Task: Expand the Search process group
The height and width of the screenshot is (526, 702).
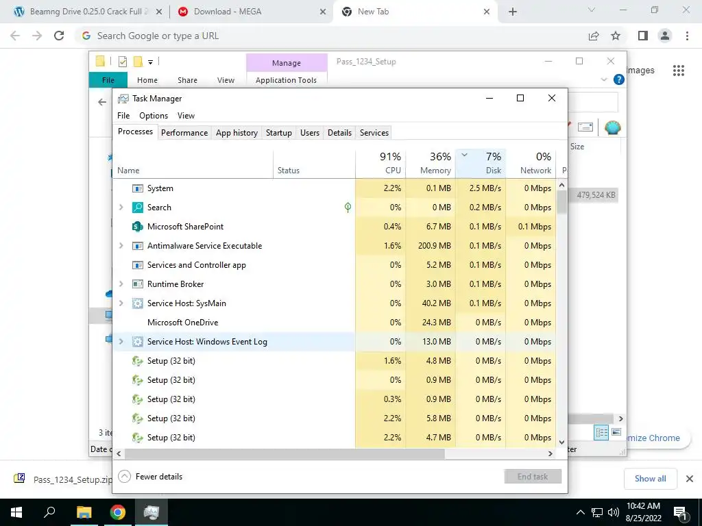Action: tap(121, 208)
